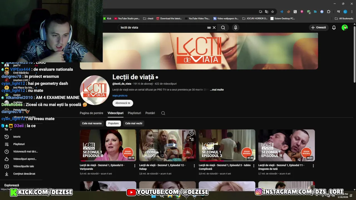Viewport: 356px width, 200px height.
Task: Open three-dot menu for Episodul 8 video
Action: [135, 166]
